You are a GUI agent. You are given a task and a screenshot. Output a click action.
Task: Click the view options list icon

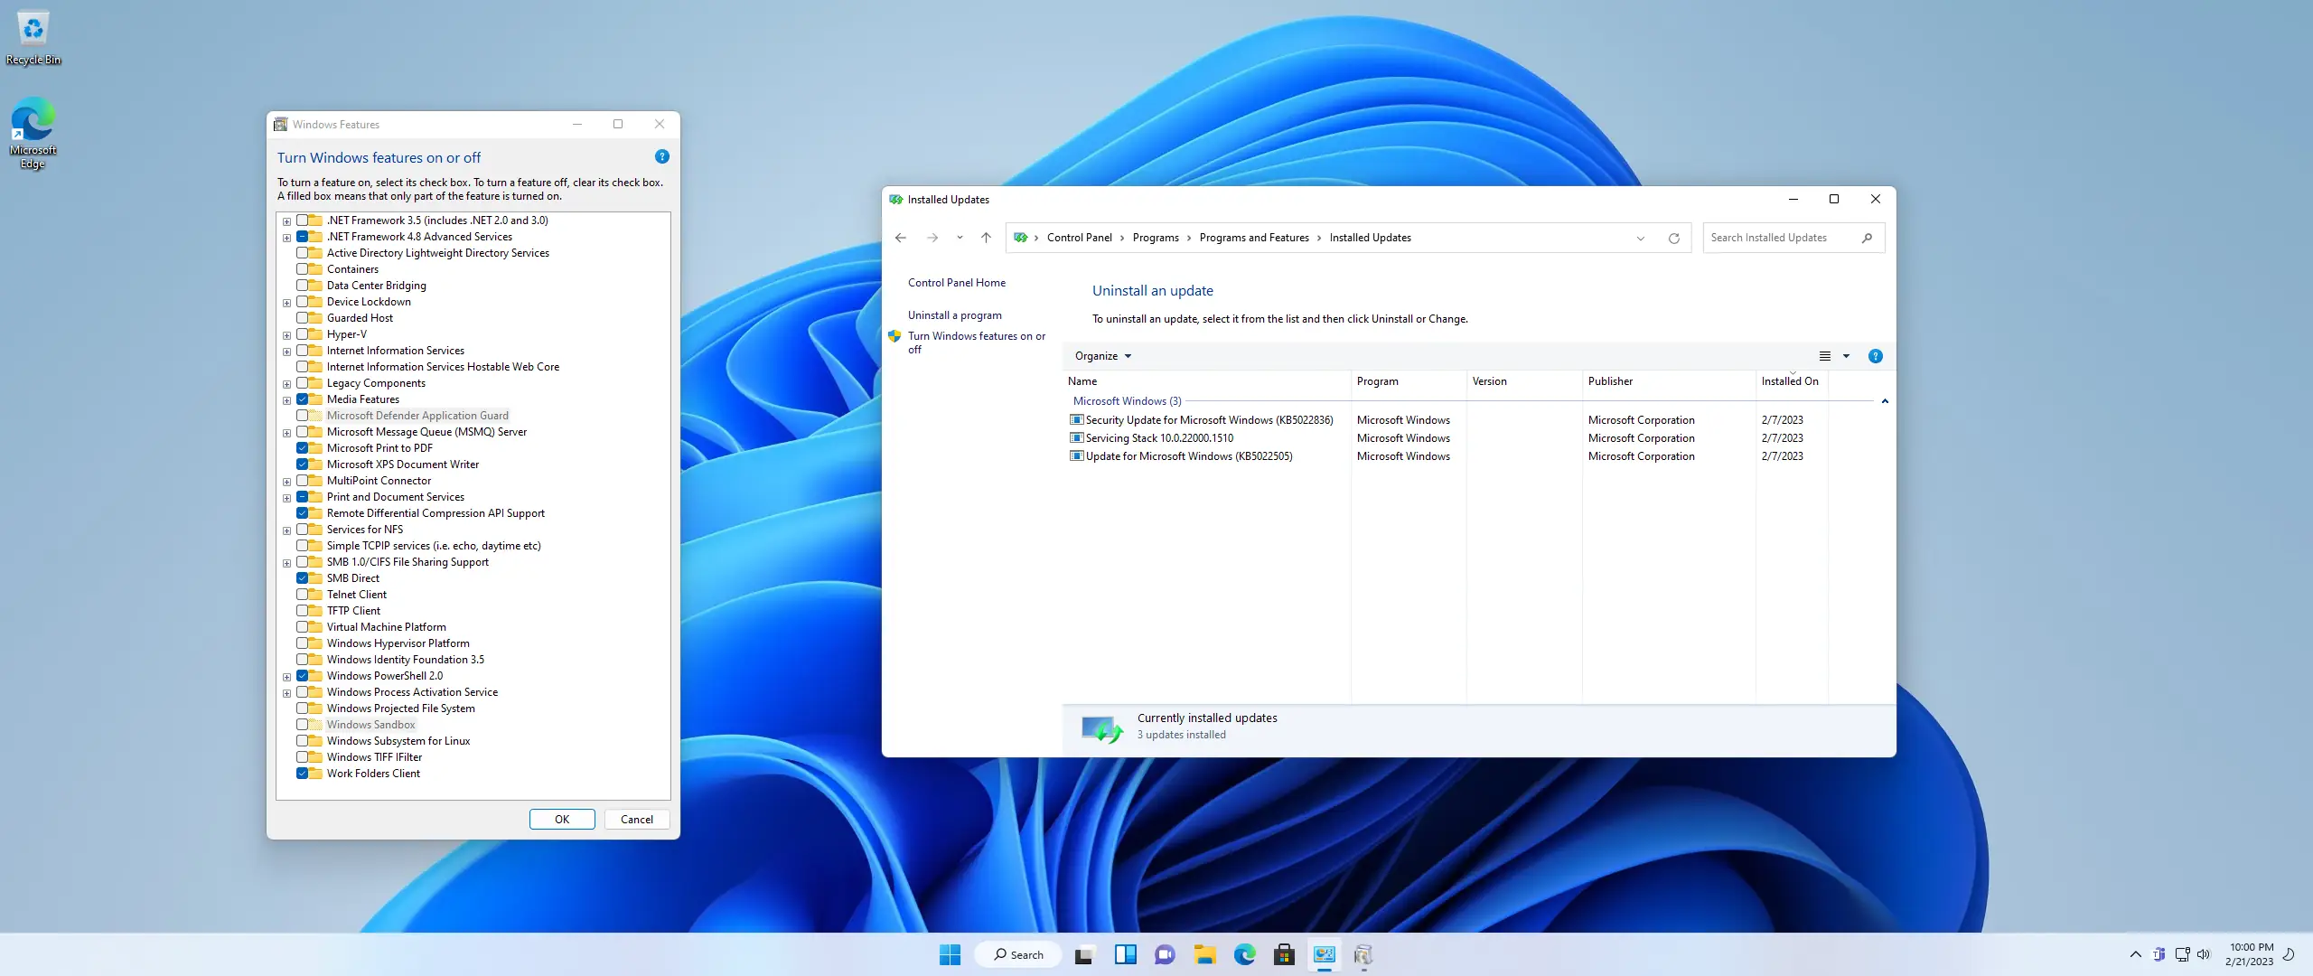pos(1824,356)
